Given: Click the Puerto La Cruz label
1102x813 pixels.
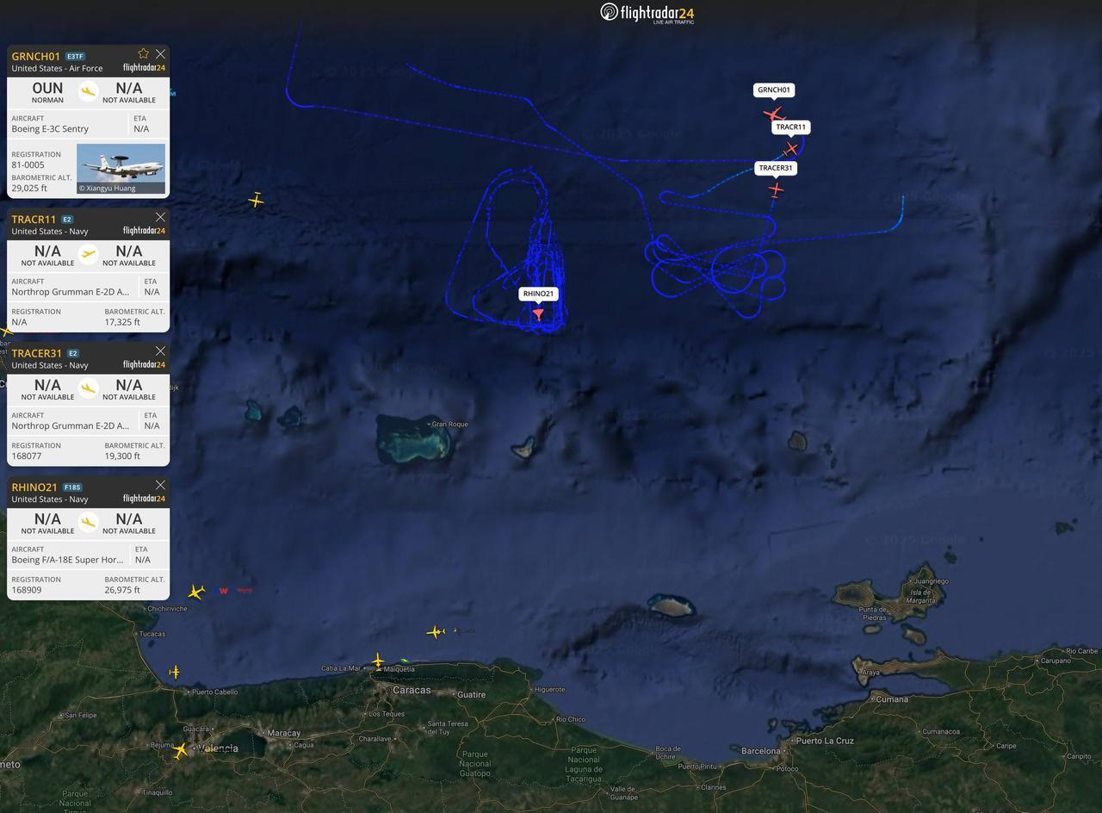Looking at the screenshot, I should click(825, 741).
